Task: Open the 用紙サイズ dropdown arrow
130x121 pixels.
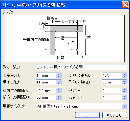Action: tap(124, 106)
